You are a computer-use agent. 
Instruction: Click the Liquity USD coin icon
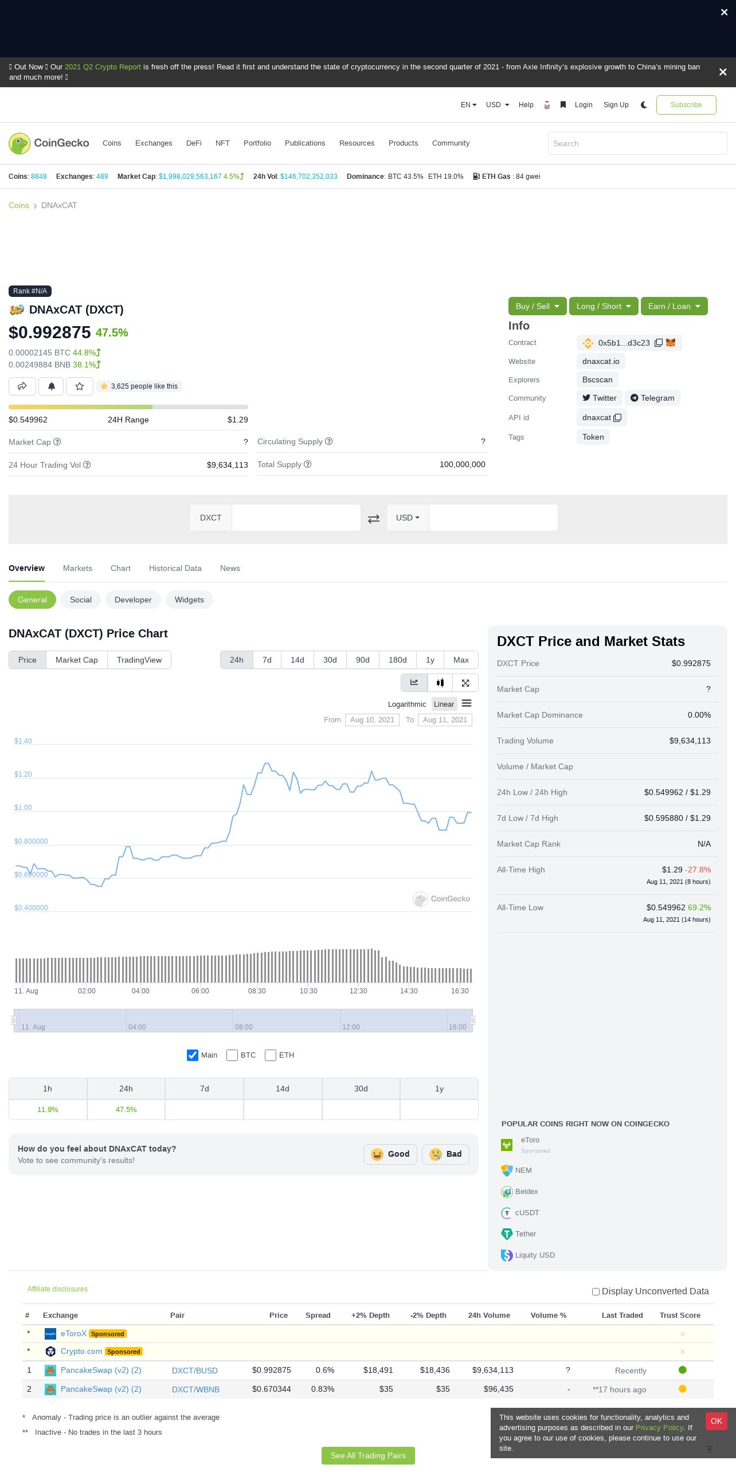click(507, 1255)
